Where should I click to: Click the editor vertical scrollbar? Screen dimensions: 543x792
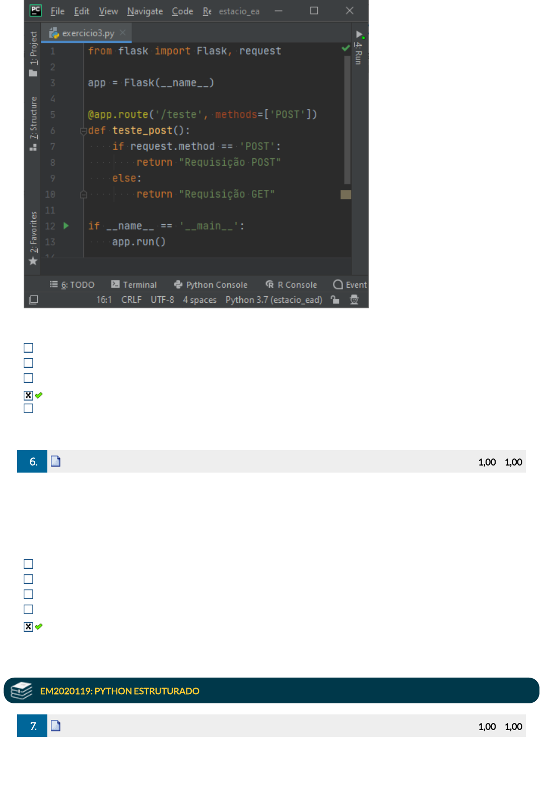pyautogui.click(x=347, y=120)
